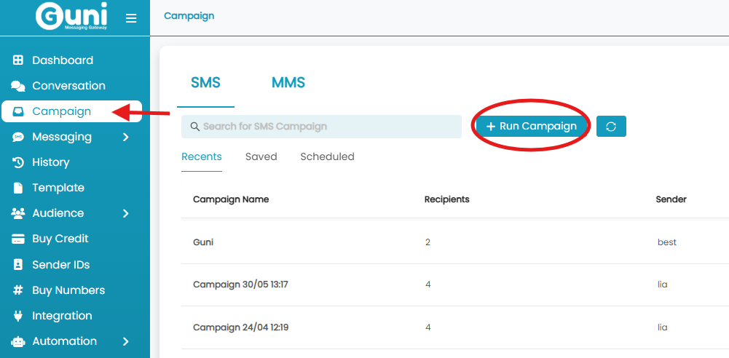Screen dimensions: 729x358
Task: Open the Guni campaign row
Action: pyautogui.click(x=455, y=242)
